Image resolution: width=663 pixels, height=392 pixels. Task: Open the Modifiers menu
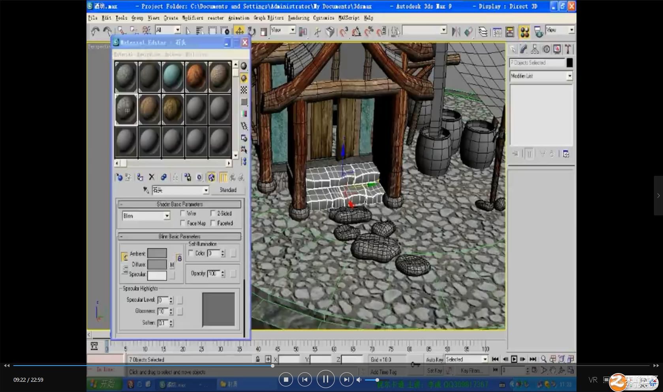pos(193,18)
